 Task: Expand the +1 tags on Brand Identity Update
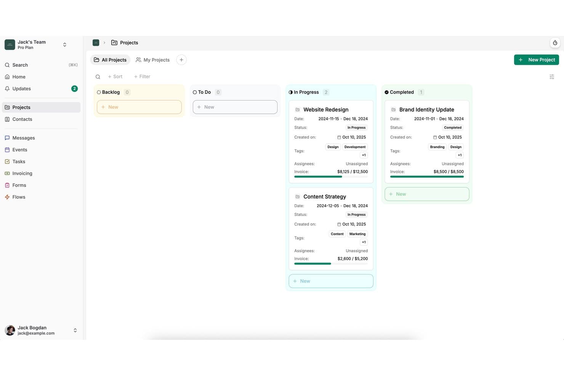tap(460, 155)
